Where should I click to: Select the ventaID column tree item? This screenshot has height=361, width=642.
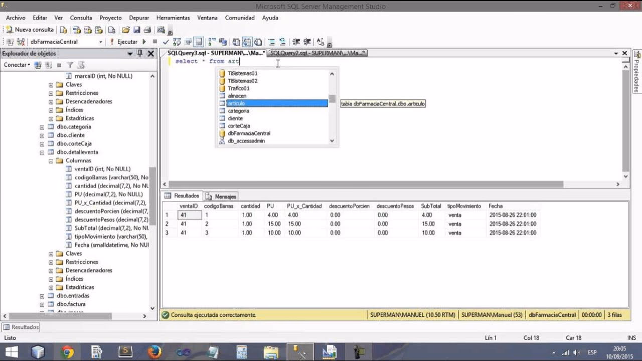(x=102, y=169)
